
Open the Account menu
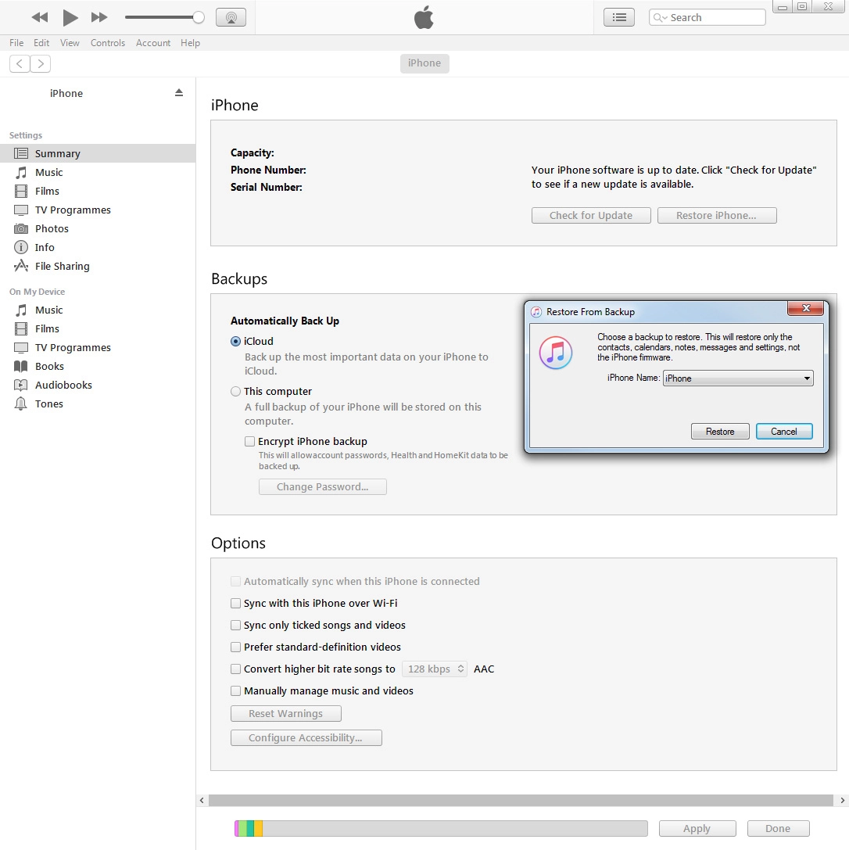click(152, 43)
